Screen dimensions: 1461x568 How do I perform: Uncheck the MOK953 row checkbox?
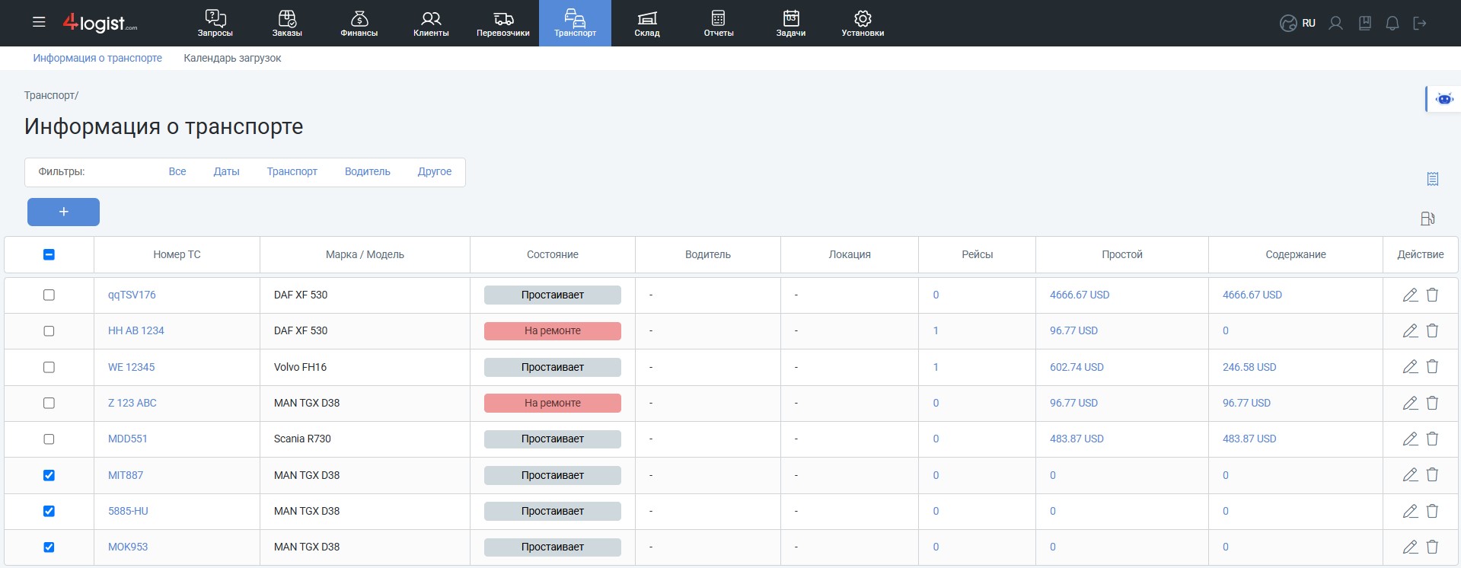coord(49,547)
